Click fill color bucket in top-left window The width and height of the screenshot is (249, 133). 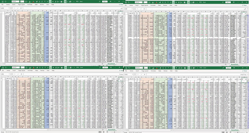pos(30,1)
